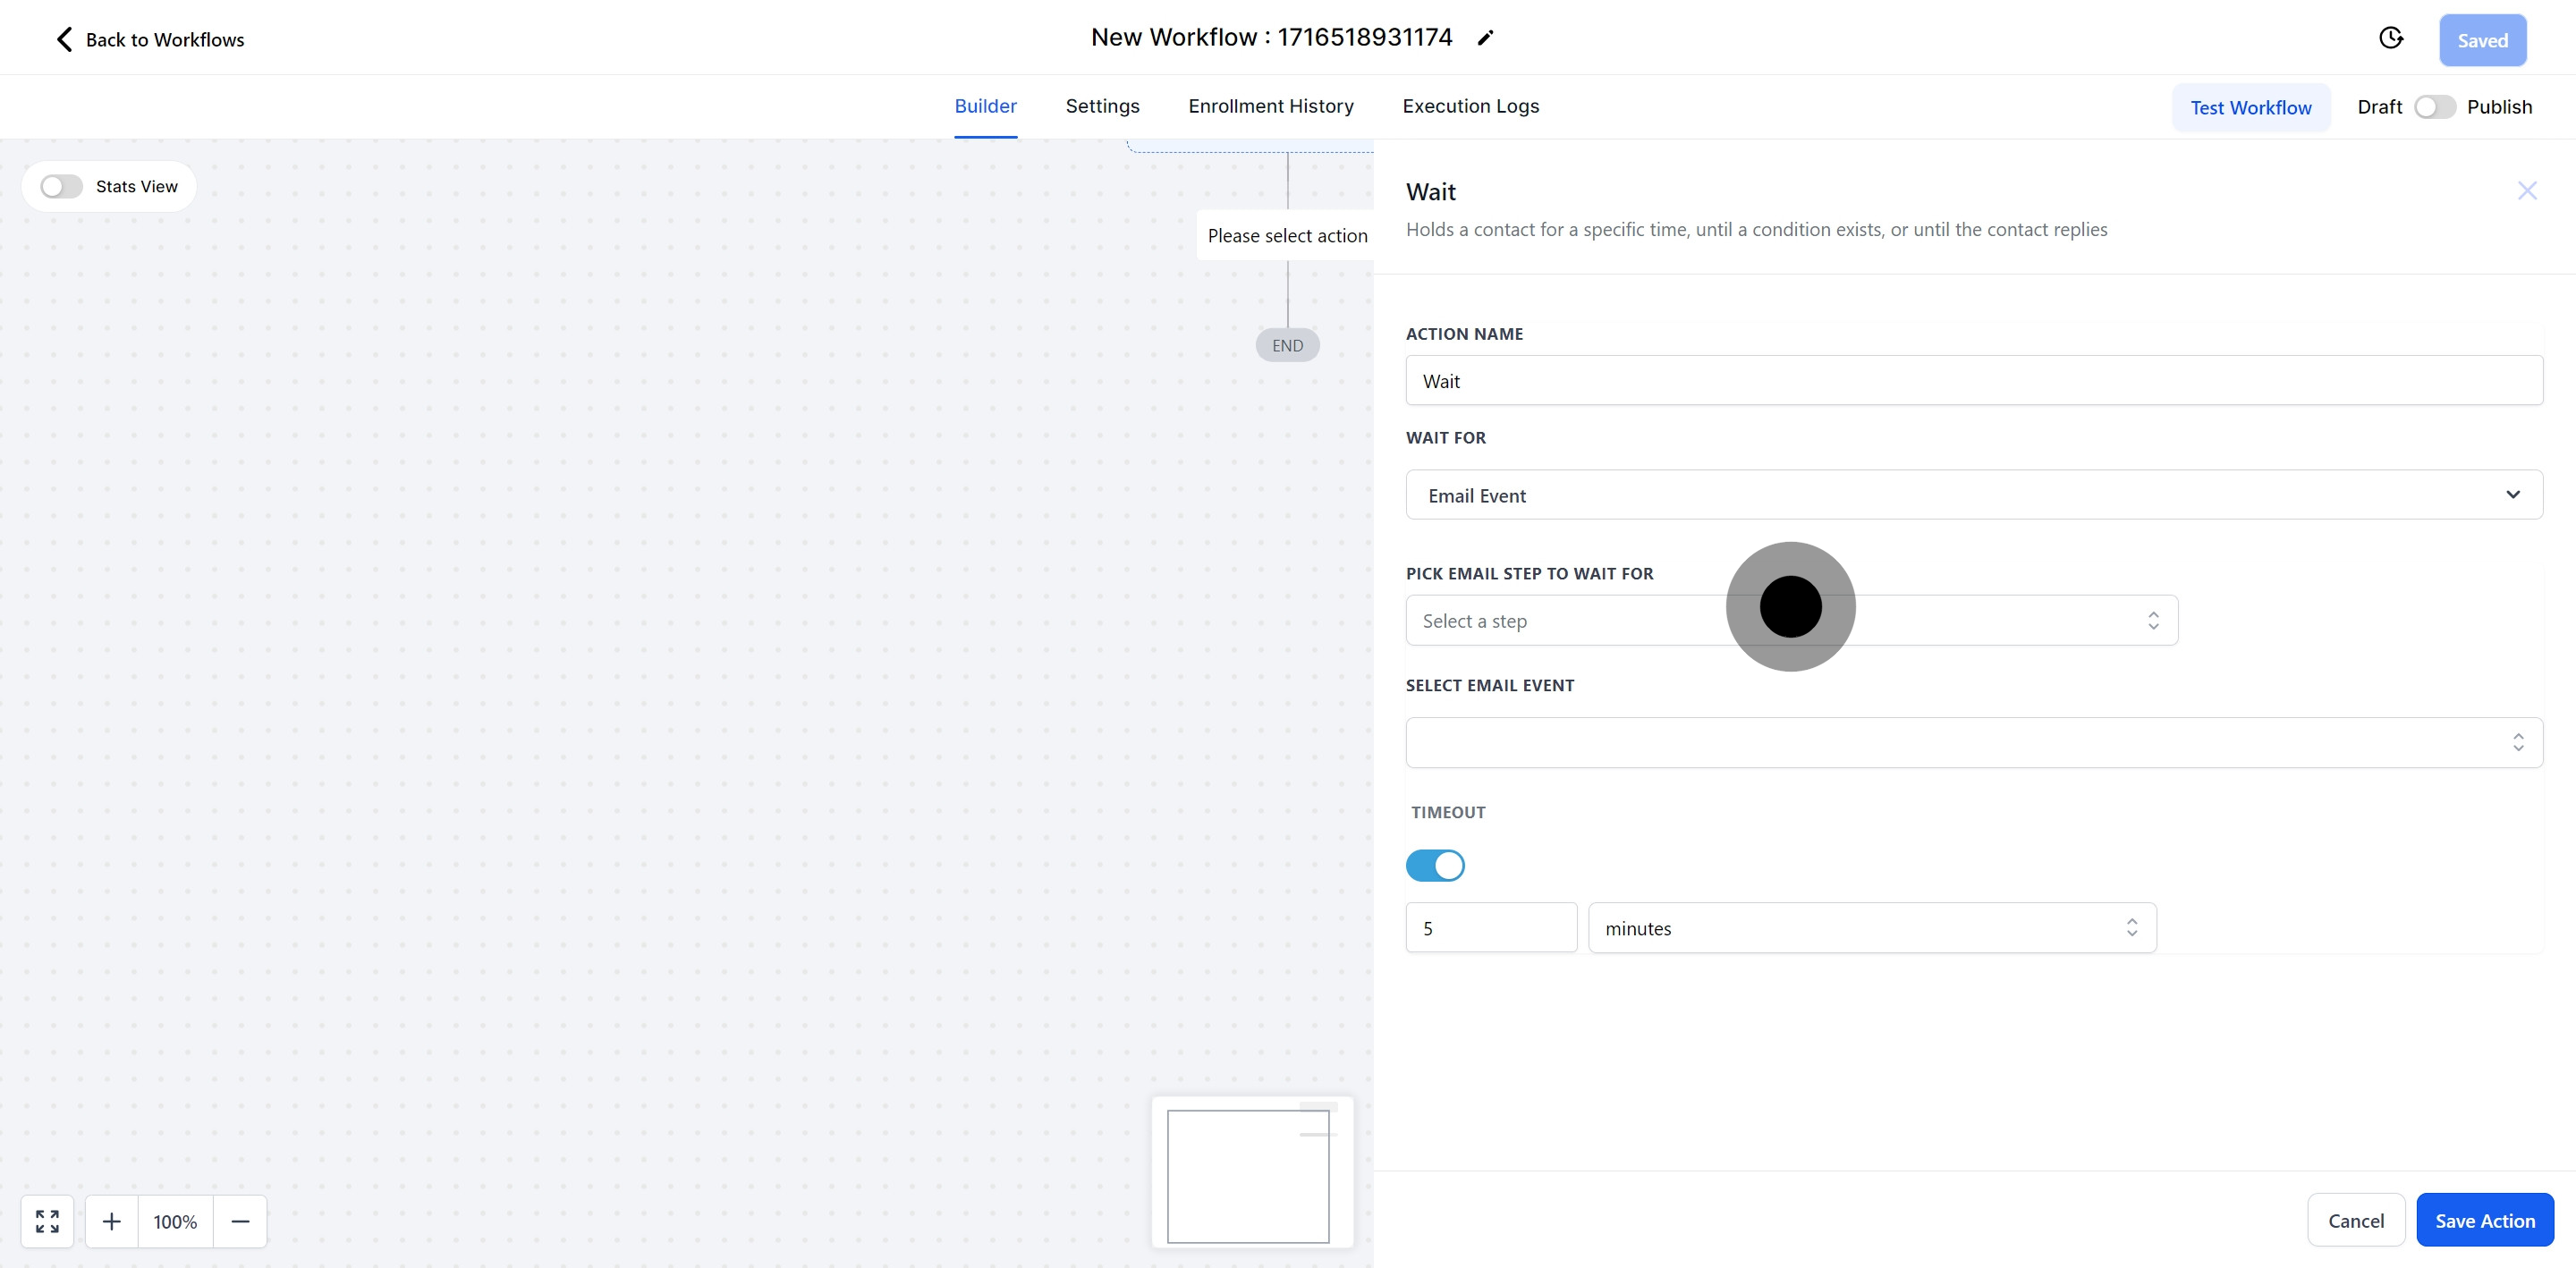Screen dimensions: 2576x1268
Task: Toggle the Stats View switch
Action: (61, 187)
